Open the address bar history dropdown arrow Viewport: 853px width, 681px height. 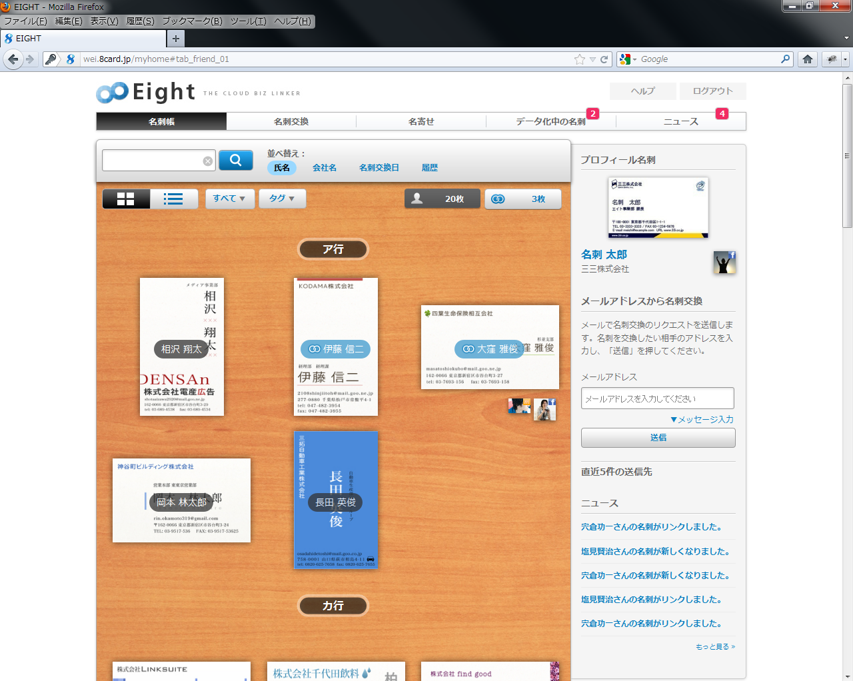pos(592,59)
